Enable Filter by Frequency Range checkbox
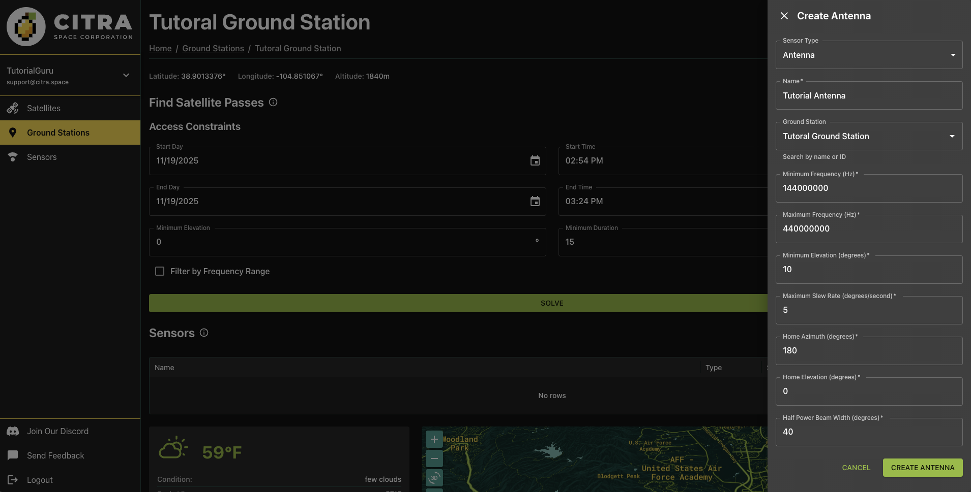This screenshot has width=971, height=492. [160, 271]
